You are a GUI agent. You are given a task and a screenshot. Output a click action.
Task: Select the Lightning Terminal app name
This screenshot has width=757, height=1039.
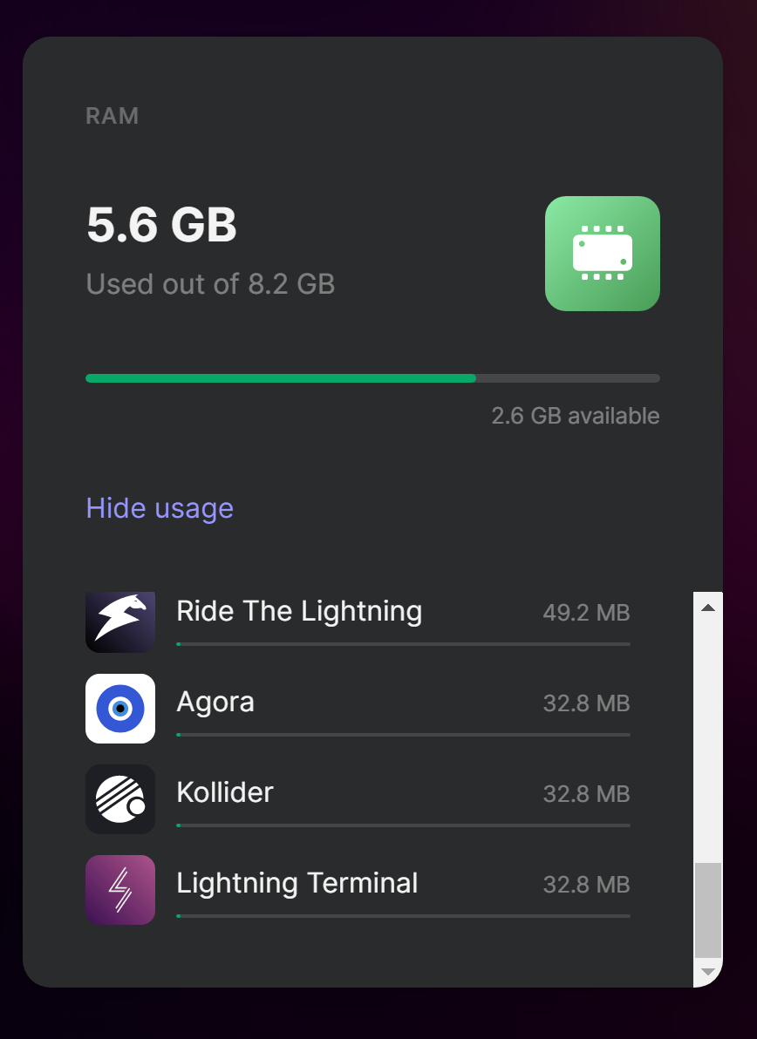click(297, 883)
